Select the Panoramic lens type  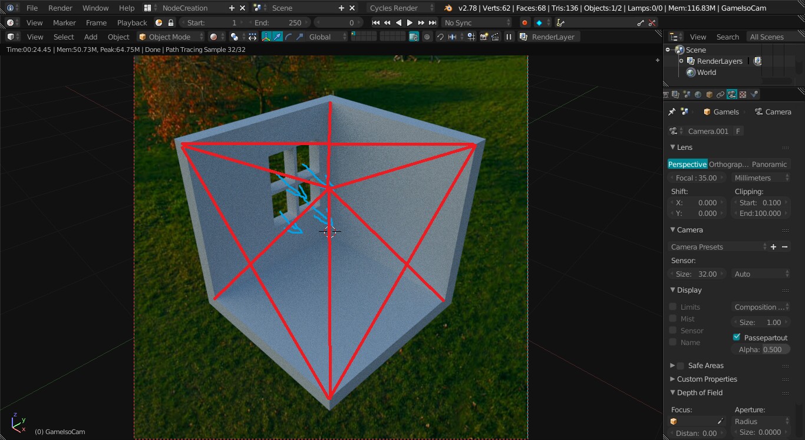pos(770,164)
